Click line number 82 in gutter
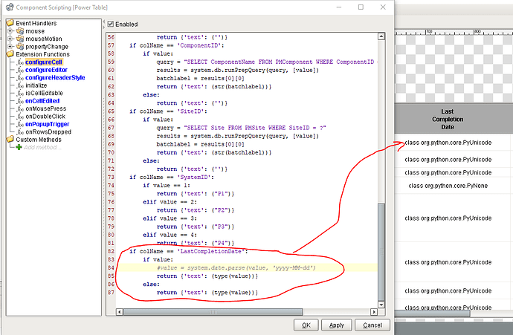The image size is (513, 335). (x=112, y=251)
